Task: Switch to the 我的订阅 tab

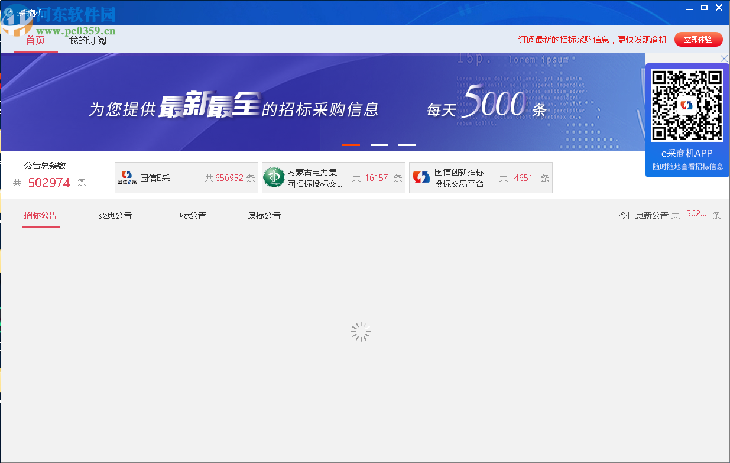Action: point(87,41)
